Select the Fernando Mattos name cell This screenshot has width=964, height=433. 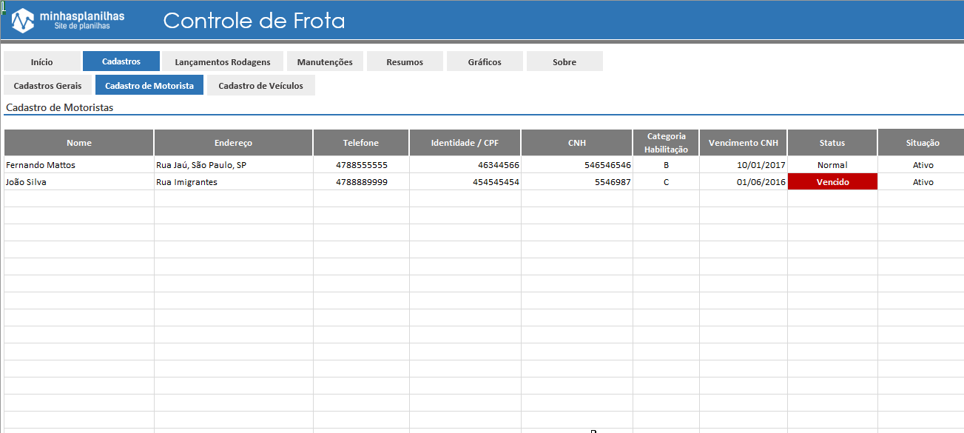point(79,164)
